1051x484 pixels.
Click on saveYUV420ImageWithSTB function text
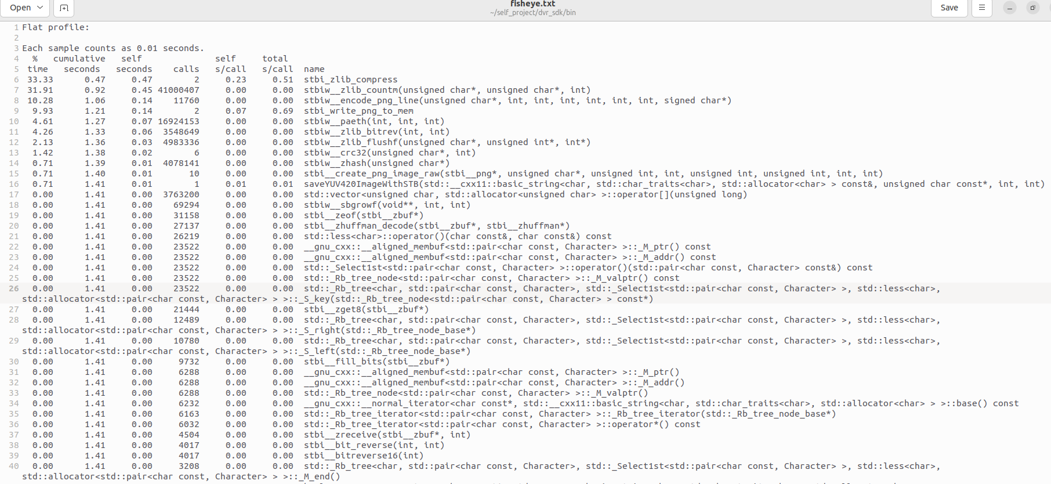[361, 184]
